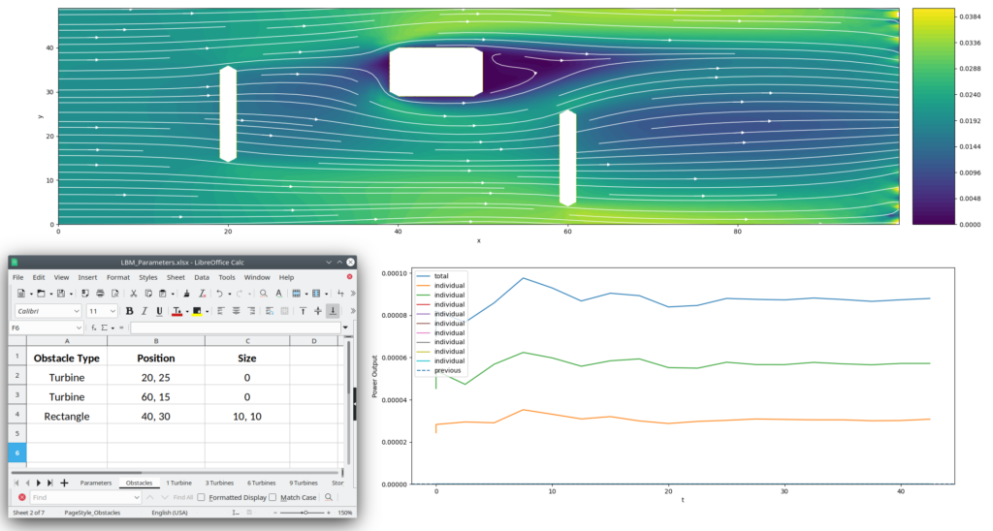Check the Match Case option
Image resolution: width=993 pixels, height=531 pixels.
click(273, 497)
